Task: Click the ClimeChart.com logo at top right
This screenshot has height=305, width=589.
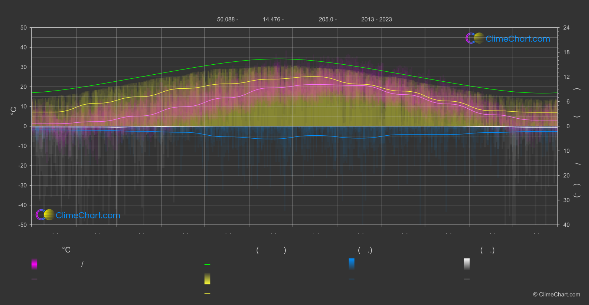Action: (508, 38)
